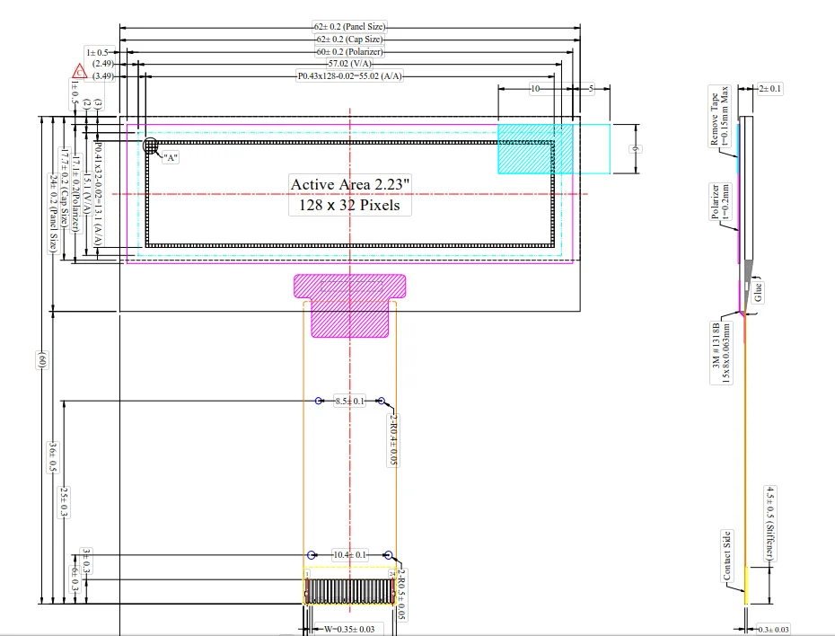This screenshot has height=636, width=835.
Task: Select the 60±0.2 (Polarizer) dimension label
Action: point(350,52)
